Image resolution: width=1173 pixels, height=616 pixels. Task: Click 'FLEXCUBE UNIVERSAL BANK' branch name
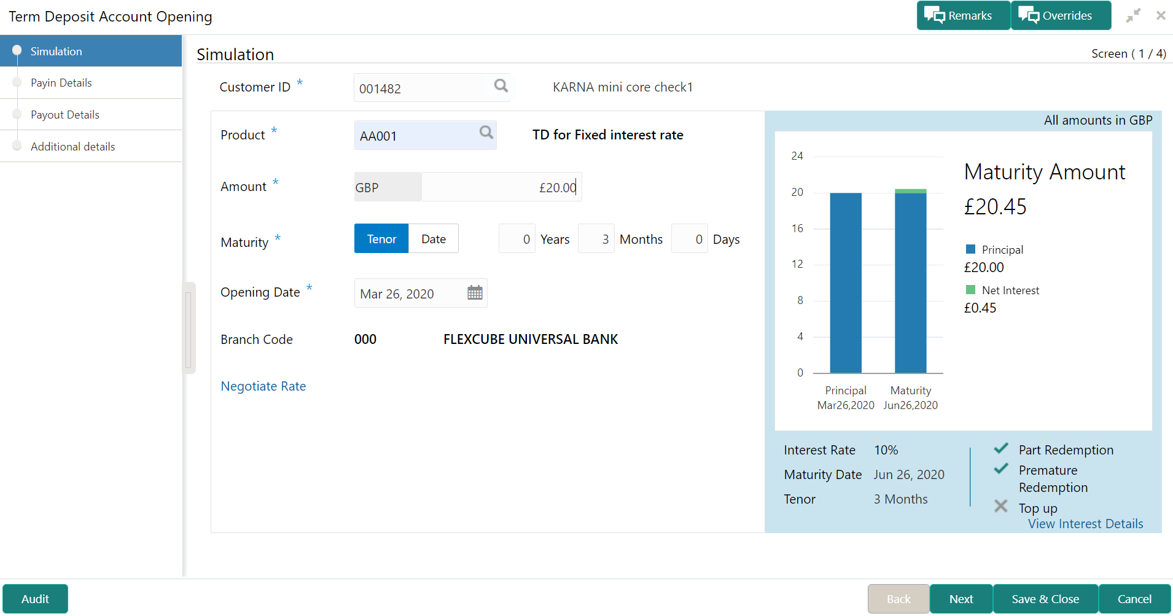pos(531,340)
